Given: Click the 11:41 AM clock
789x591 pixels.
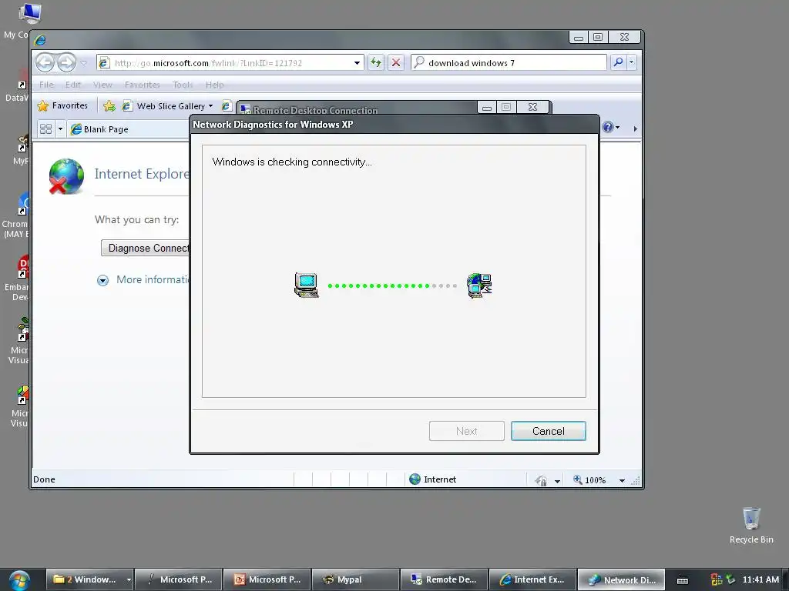Looking at the screenshot, I should [x=760, y=579].
